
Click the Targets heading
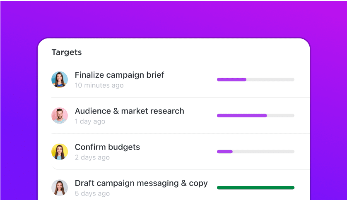(67, 52)
